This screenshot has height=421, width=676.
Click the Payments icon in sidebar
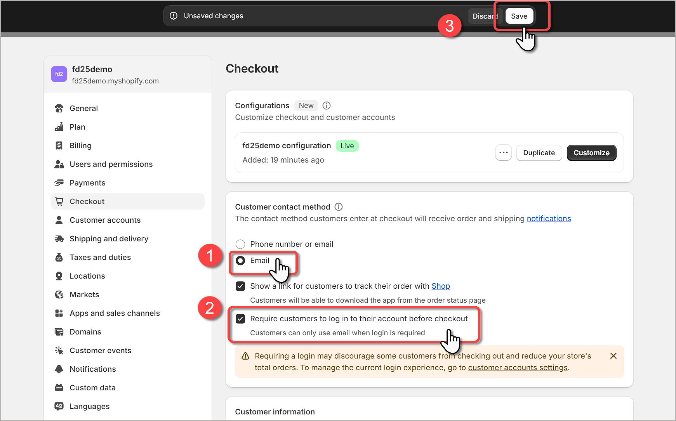click(59, 183)
